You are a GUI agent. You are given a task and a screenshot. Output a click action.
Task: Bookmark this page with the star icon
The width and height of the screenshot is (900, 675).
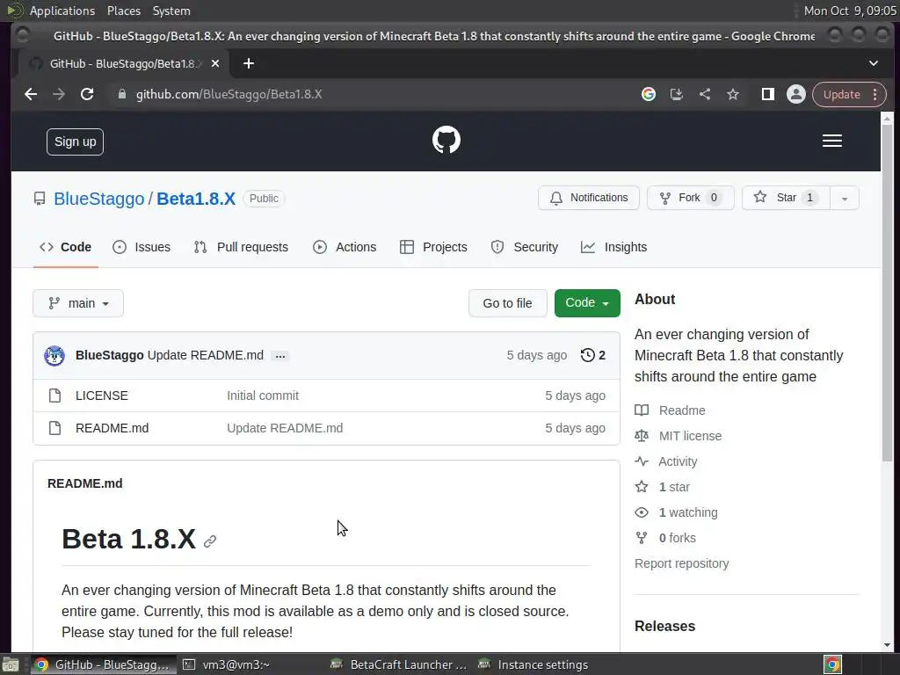732,94
